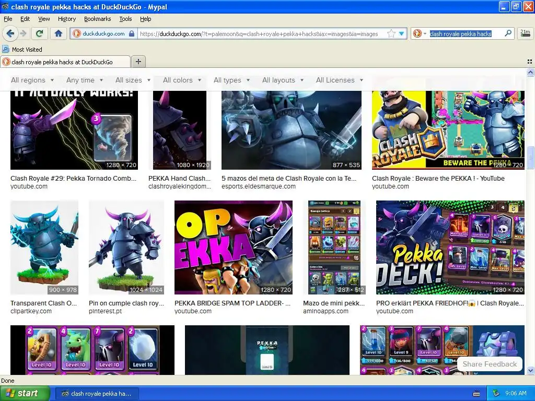This screenshot has width=535, height=401.
Task: Open the Windows start button
Action: [x=25, y=394]
